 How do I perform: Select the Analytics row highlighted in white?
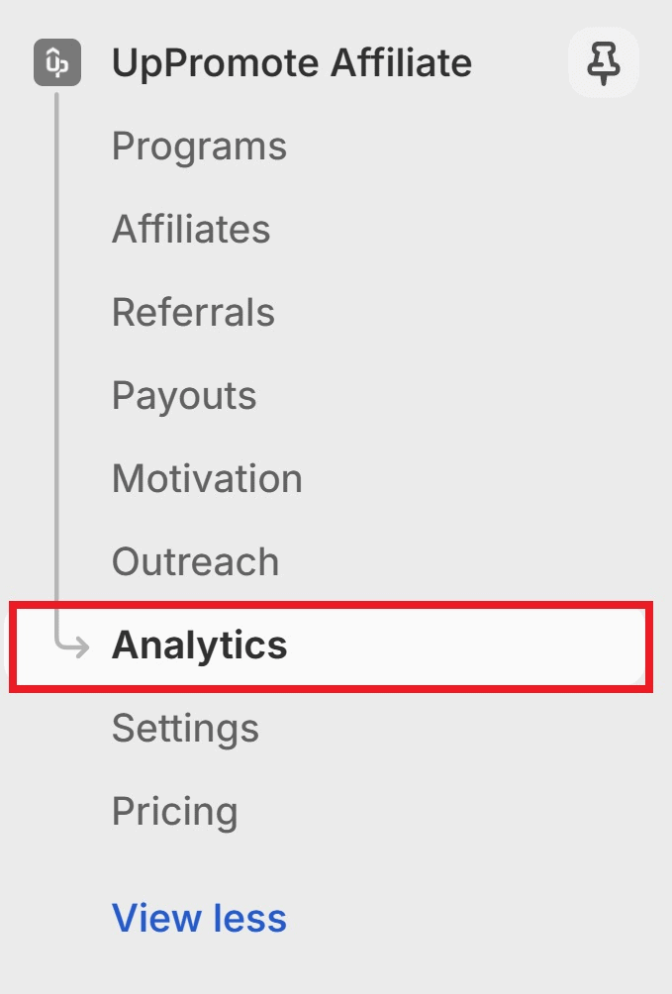(331, 646)
